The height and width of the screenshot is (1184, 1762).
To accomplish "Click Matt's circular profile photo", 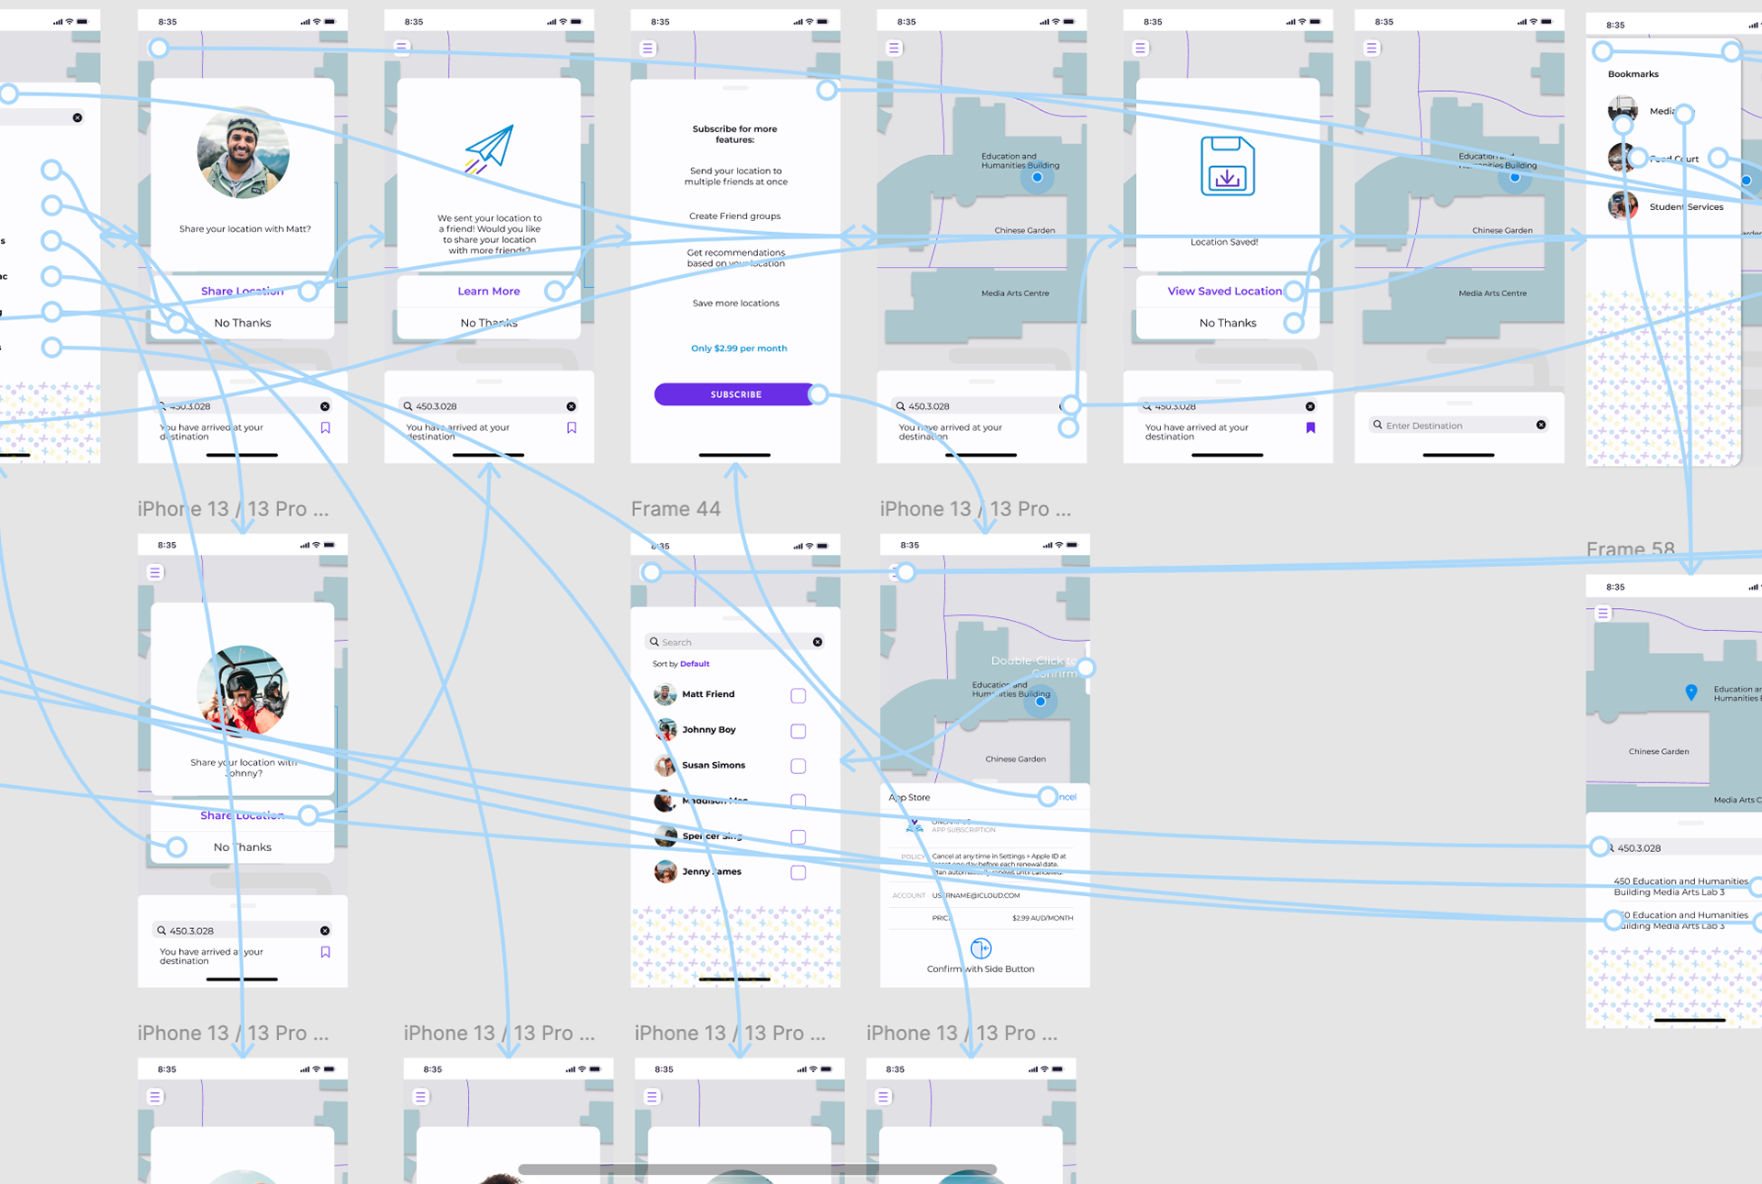I will (x=243, y=153).
